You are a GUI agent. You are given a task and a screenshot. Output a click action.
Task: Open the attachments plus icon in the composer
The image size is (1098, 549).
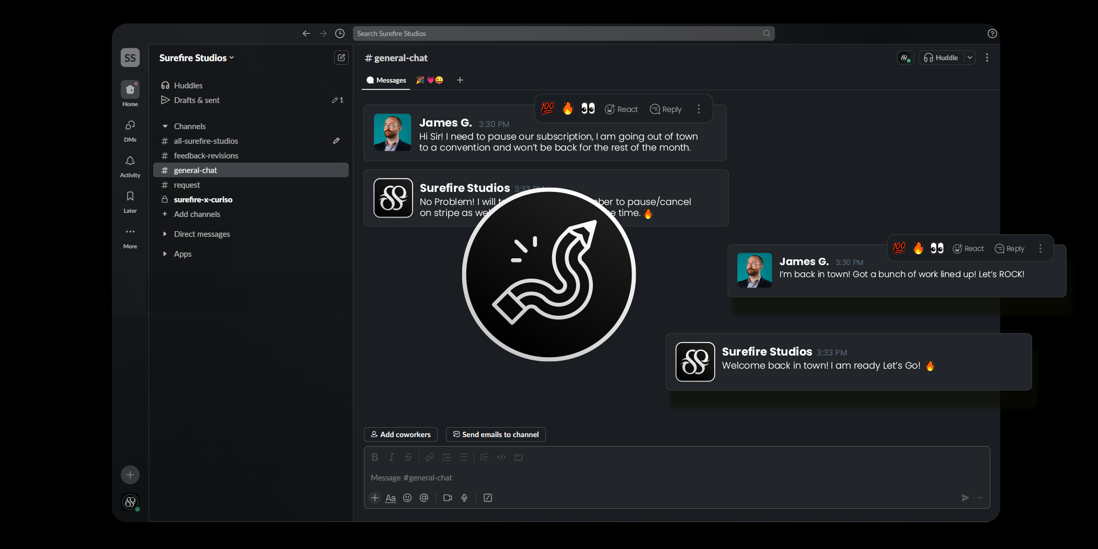(x=374, y=498)
